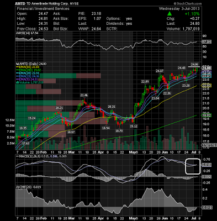Screen dimensions: 217x221
Task: Click the header Volume value '1,797,019'
Action: click(191, 29)
